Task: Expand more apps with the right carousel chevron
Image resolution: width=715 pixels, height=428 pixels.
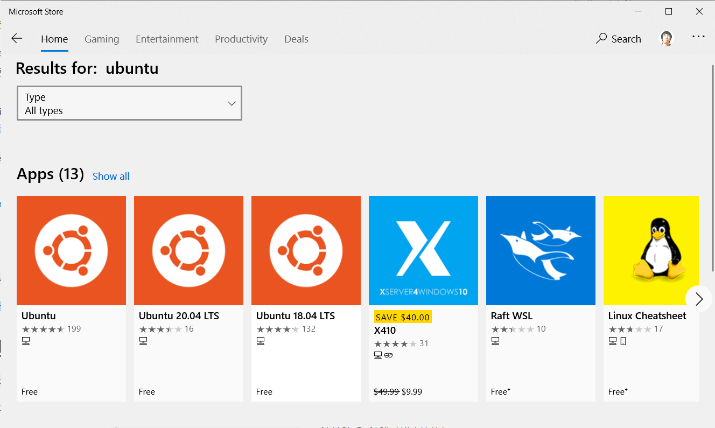Action: [698, 299]
